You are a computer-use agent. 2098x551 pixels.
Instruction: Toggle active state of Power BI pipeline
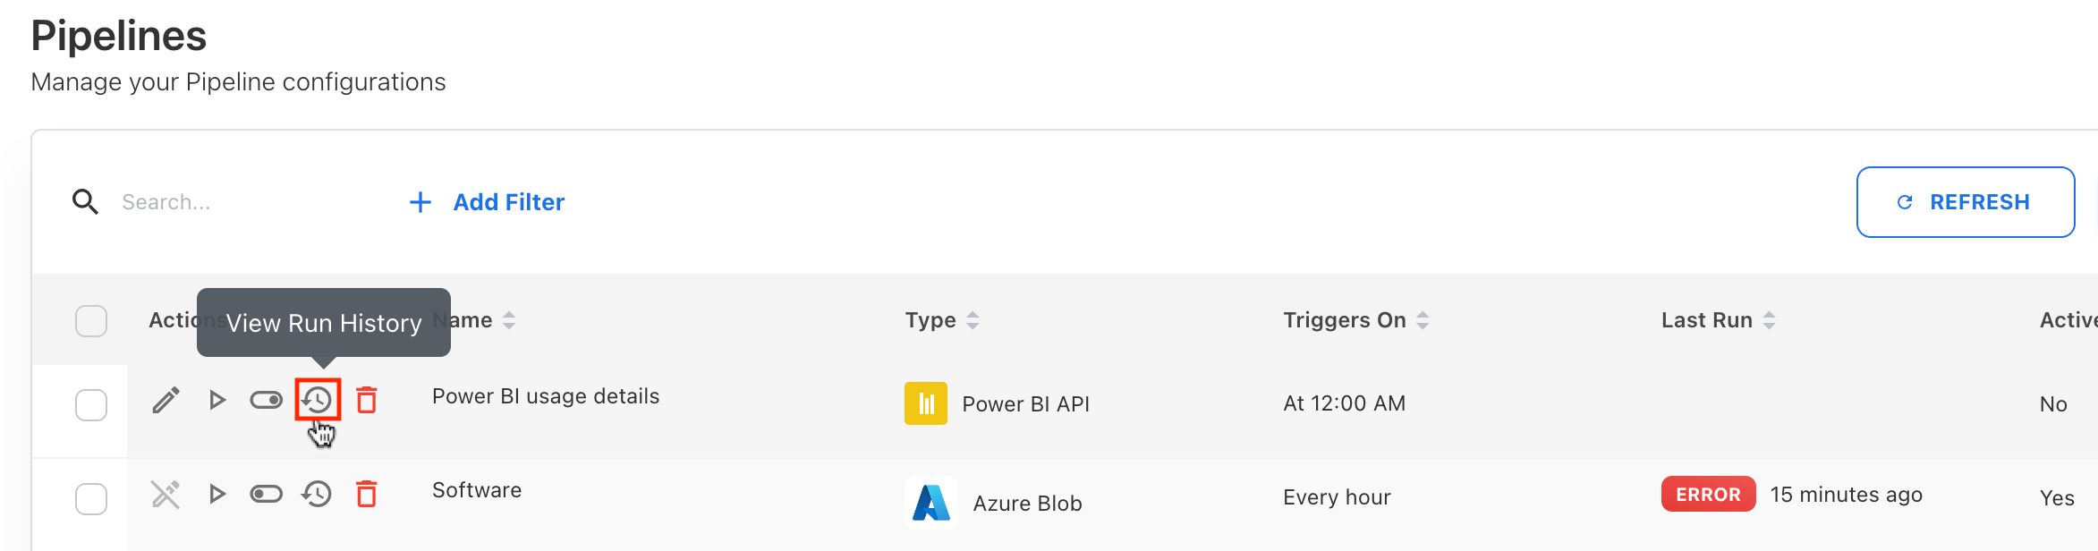tap(266, 400)
